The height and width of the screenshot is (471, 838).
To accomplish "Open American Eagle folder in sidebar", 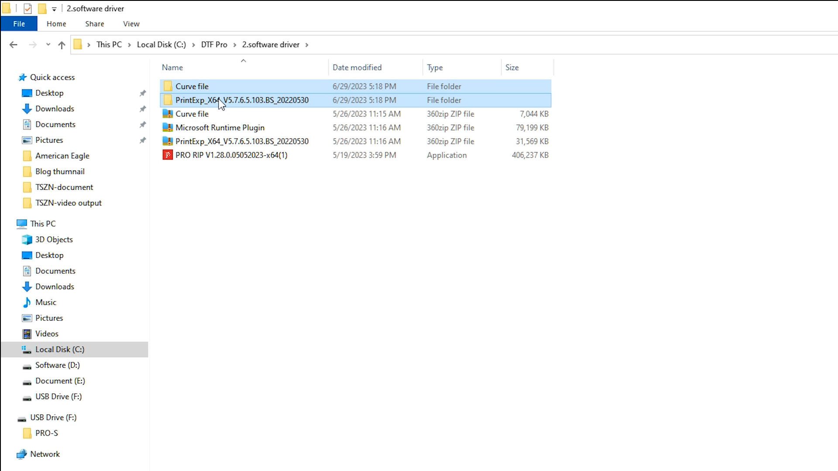I will pos(62,156).
